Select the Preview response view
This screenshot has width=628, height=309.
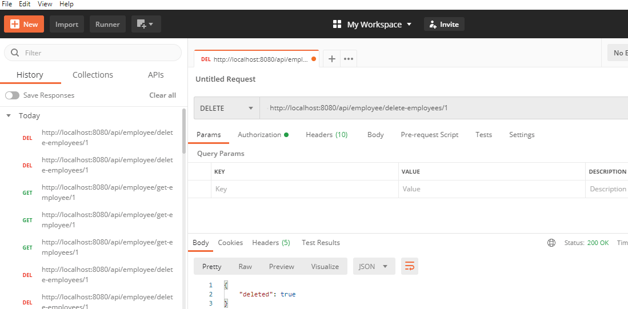282,267
